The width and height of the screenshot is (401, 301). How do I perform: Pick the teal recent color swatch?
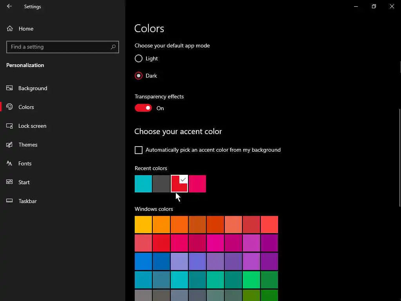tap(143, 184)
